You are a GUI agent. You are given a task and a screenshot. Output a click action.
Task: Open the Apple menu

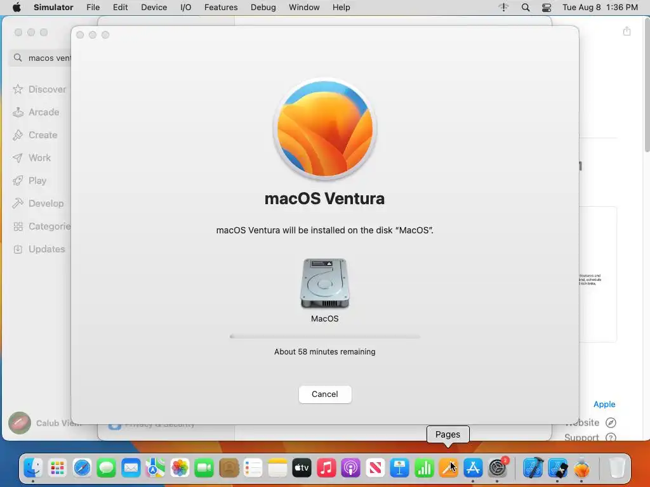(x=17, y=8)
